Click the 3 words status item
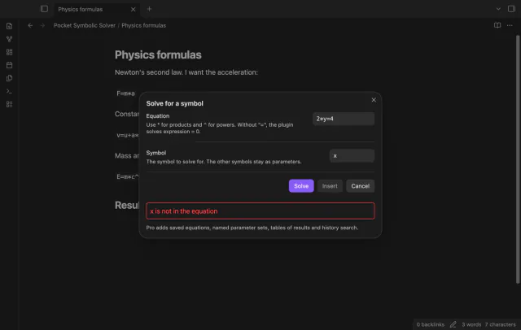 pos(471,324)
